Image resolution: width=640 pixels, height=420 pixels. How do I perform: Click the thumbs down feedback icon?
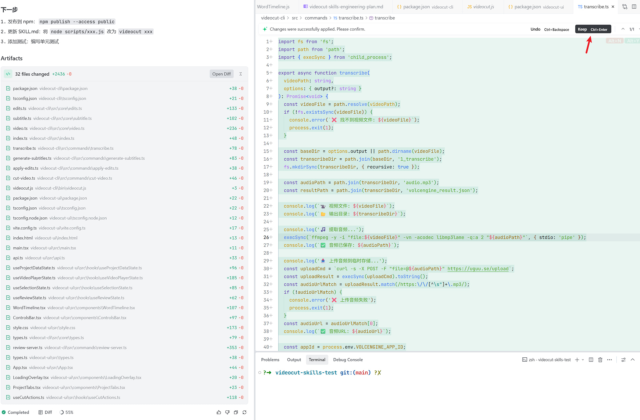(x=227, y=412)
